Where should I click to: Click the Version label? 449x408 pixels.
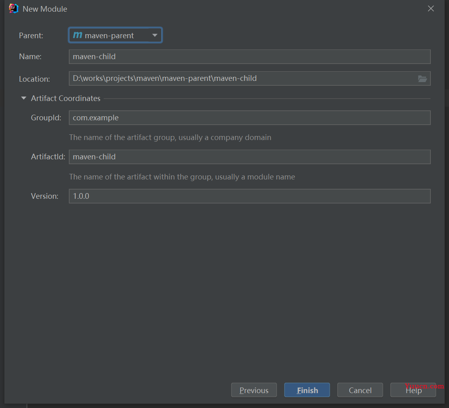tap(45, 196)
